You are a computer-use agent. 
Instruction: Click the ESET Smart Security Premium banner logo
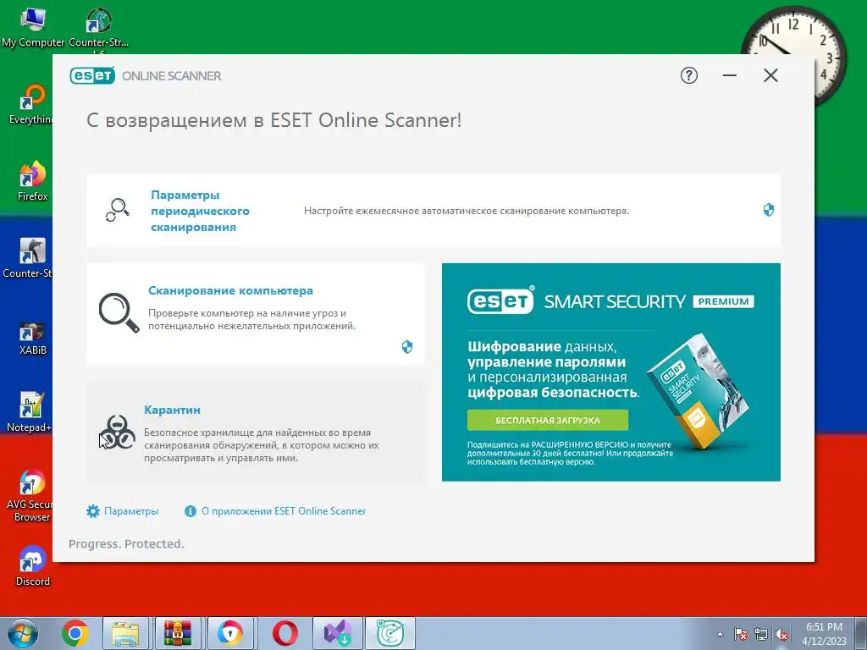point(610,301)
